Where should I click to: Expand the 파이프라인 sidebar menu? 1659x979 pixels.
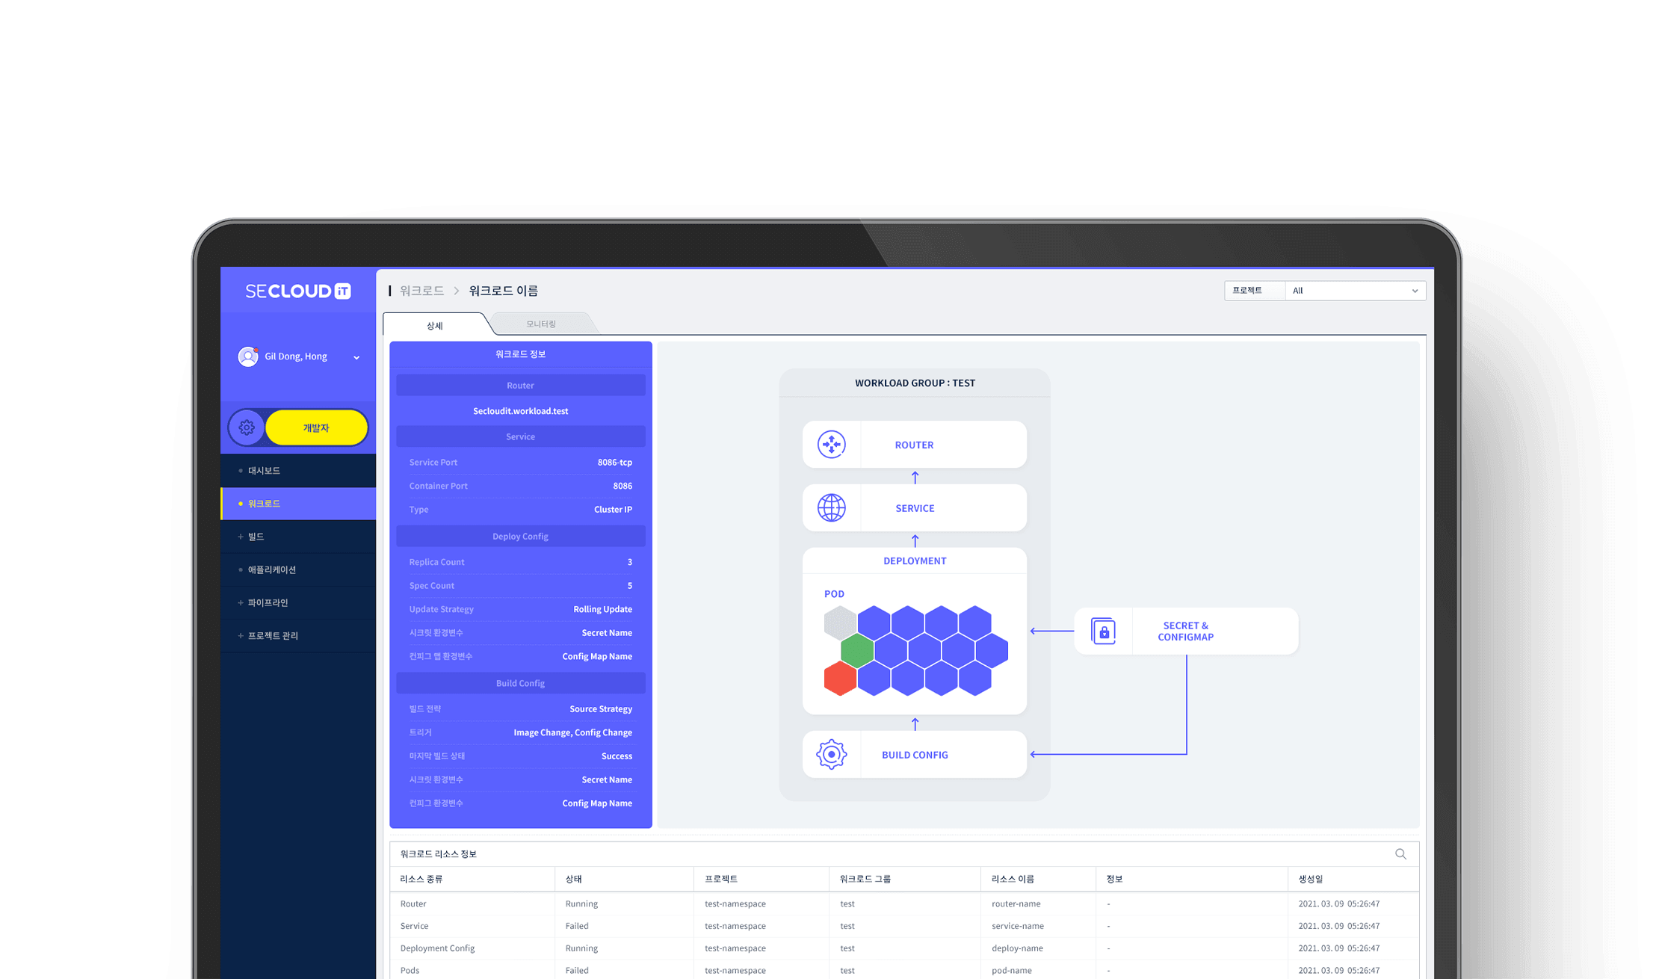[268, 602]
